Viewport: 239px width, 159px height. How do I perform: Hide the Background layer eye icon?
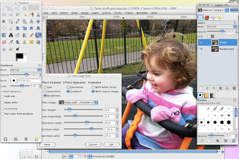[x=202, y=49]
